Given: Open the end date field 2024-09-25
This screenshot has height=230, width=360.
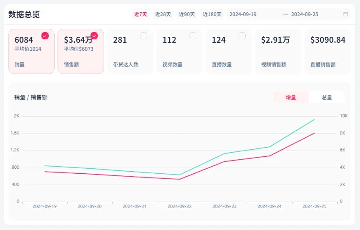Looking at the screenshot, I should [x=305, y=14].
